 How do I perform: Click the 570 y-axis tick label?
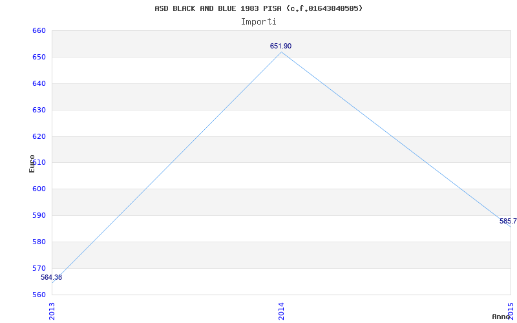pyautogui.click(x=39, y=268)
